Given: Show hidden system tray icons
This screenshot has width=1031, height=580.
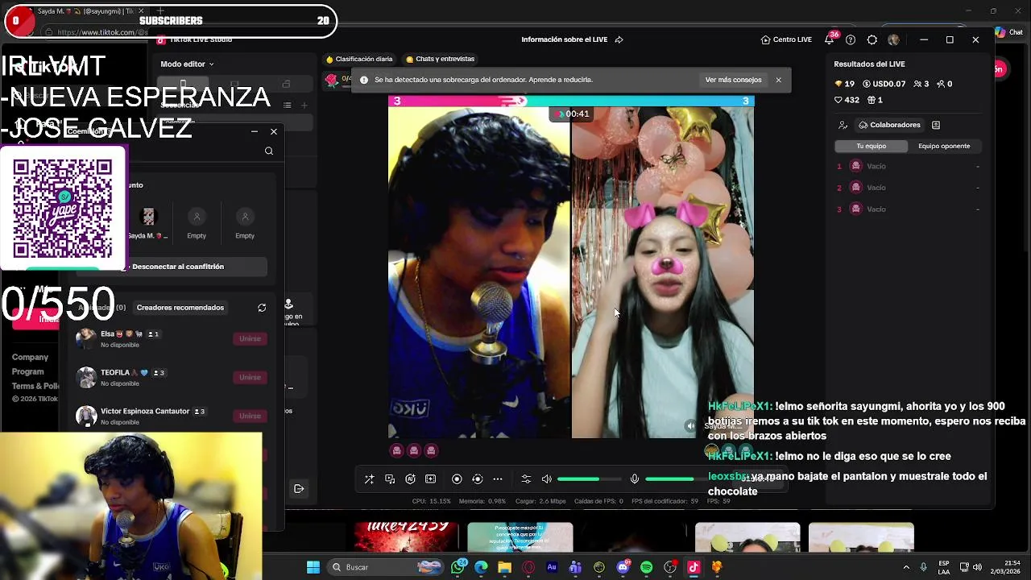Looking at the screenshot, I should (x=906, y=567).
